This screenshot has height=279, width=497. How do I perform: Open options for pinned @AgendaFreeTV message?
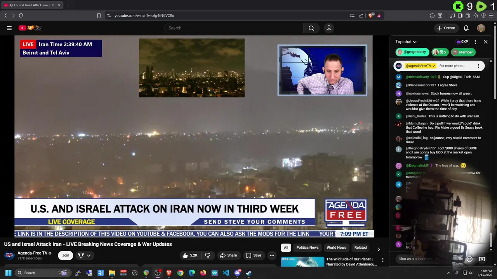pos(478,66)
